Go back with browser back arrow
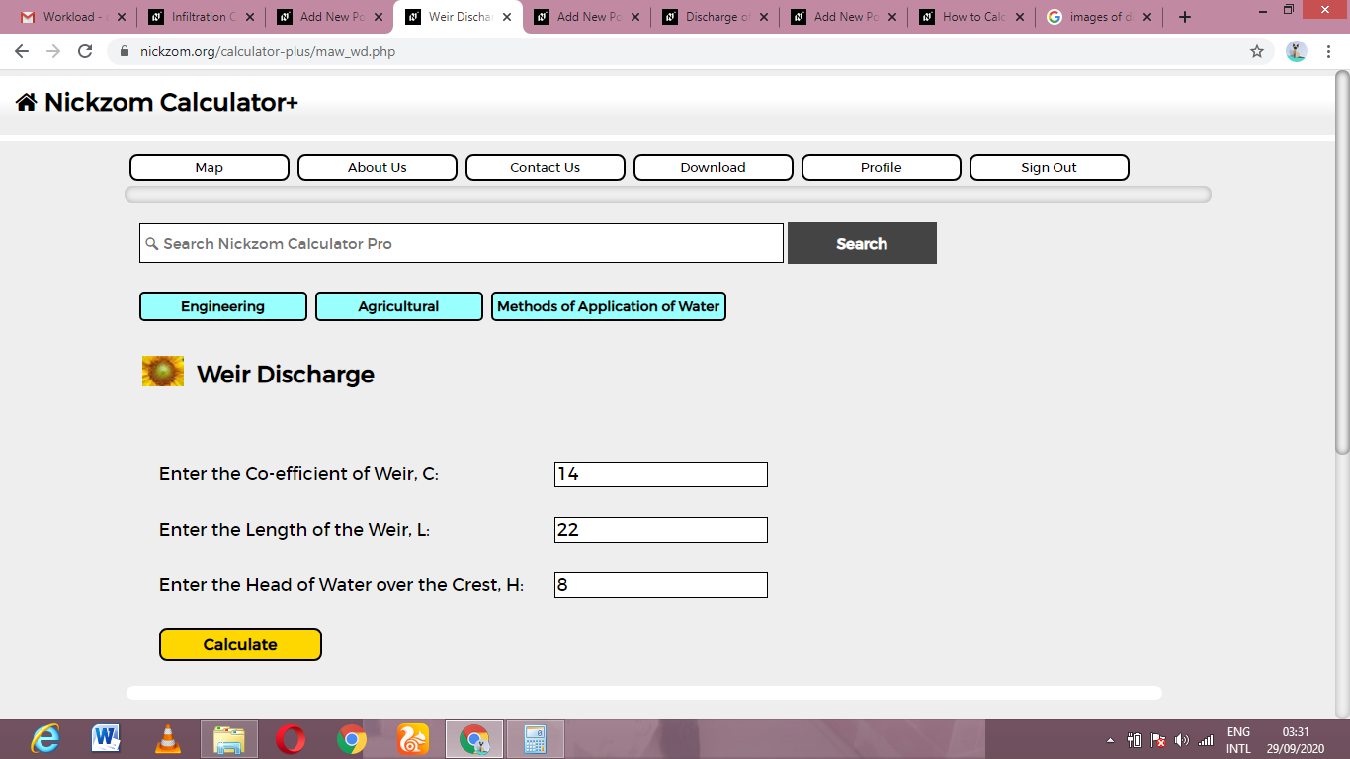Screen dimensions: 1350x759 (22, 51)
